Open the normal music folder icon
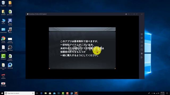Screen dimensions: 170x95 pyautogui.click(x=3, y=66)
